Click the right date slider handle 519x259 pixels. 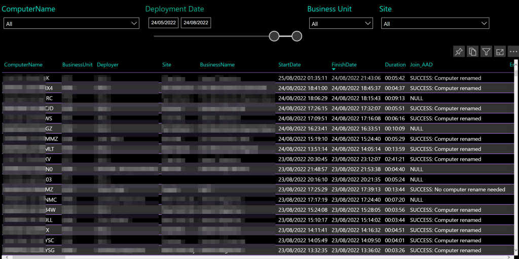click(x=297, y=36)
